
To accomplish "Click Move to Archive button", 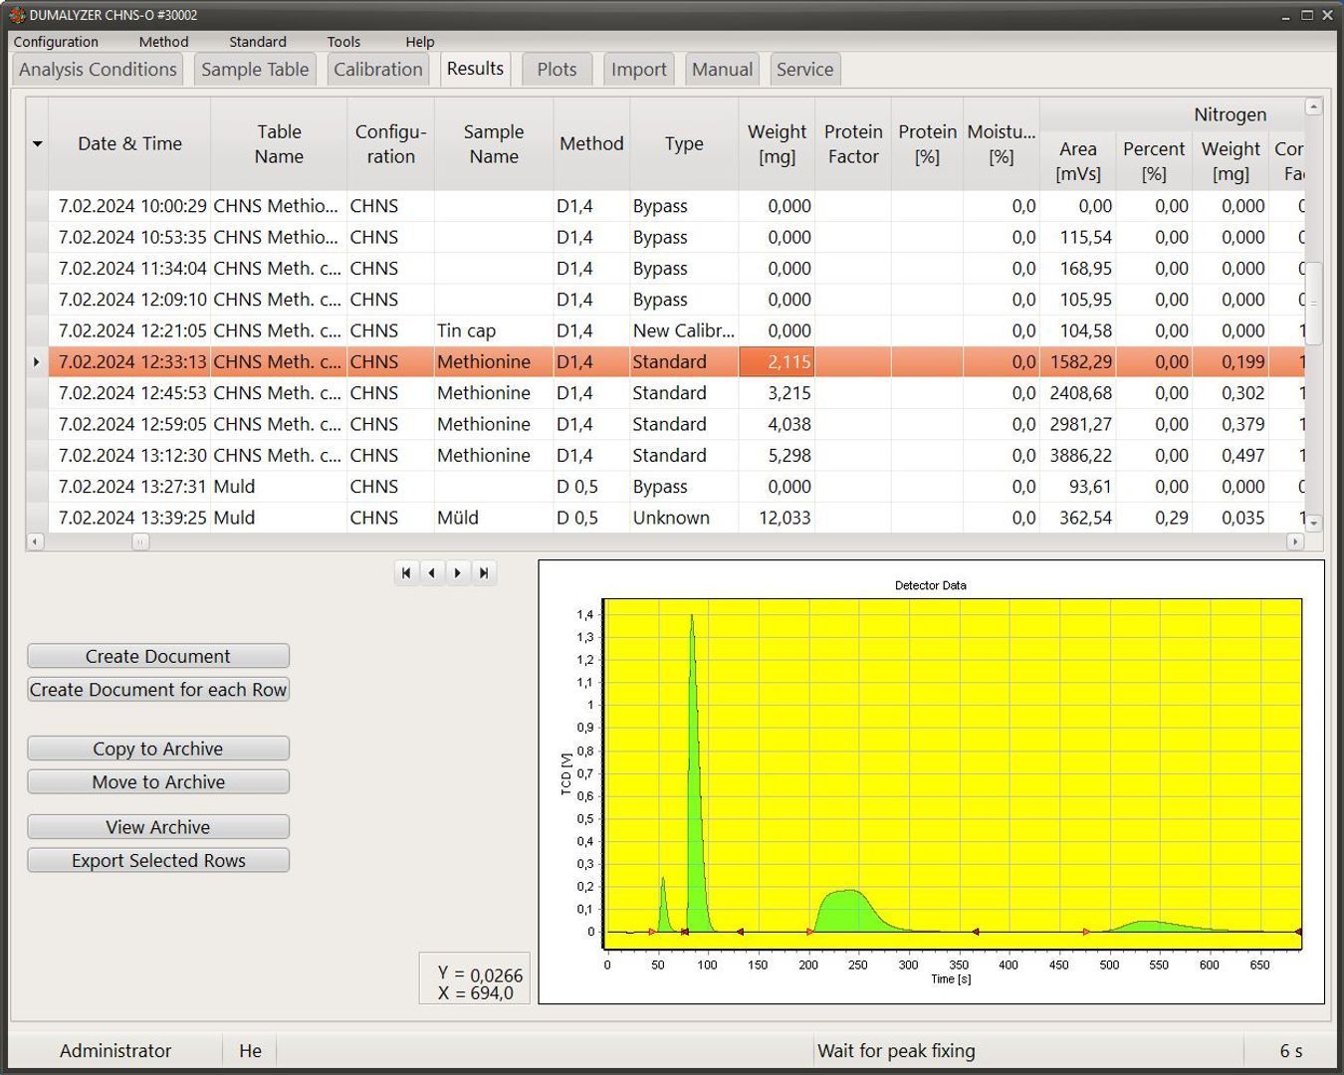I will pos(158,781).
